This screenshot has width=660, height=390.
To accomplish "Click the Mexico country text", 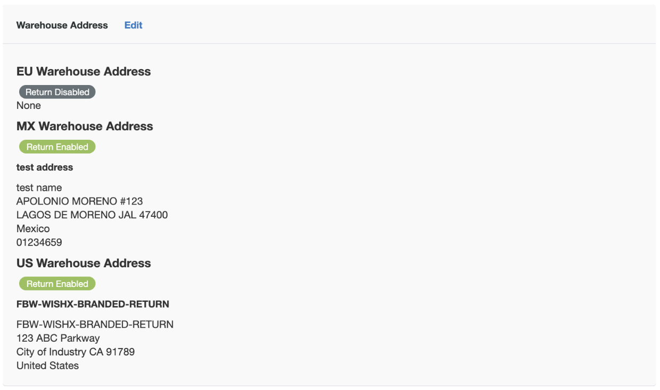I will (33, 229).
